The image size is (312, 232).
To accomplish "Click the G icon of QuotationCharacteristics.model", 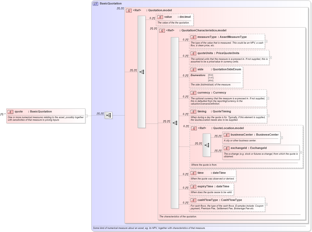I will point(162,31).
